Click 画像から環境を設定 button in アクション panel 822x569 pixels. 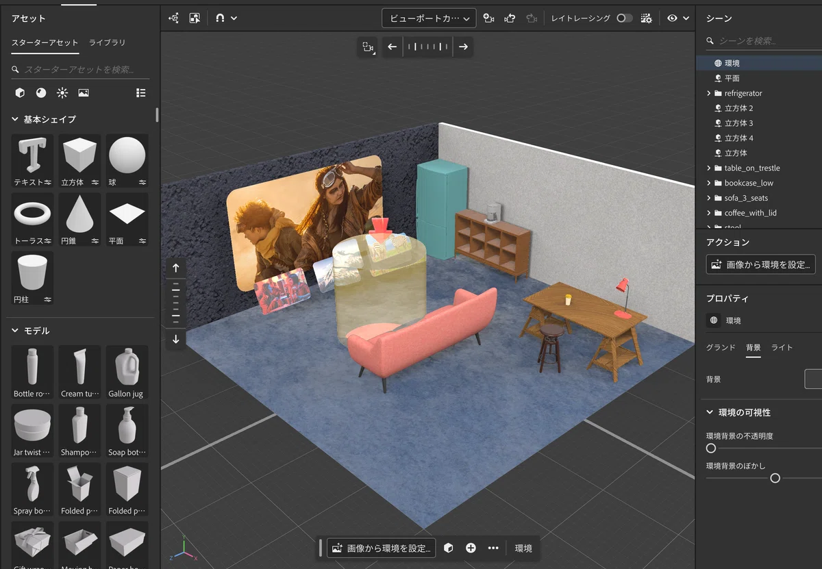click(x=761, y=264)
